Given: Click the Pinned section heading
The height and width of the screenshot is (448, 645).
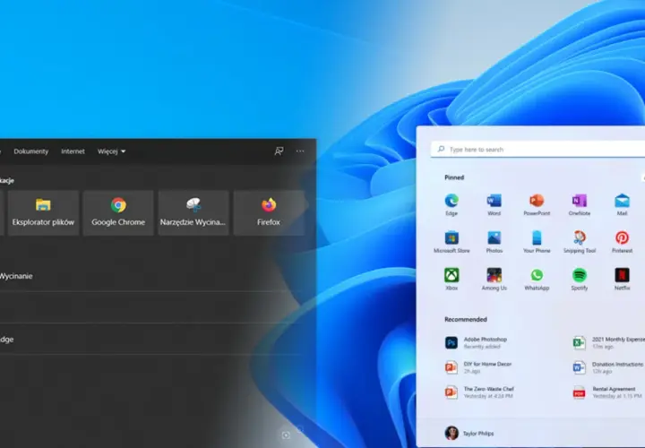Looking at the screenshot, I should 454,177.
